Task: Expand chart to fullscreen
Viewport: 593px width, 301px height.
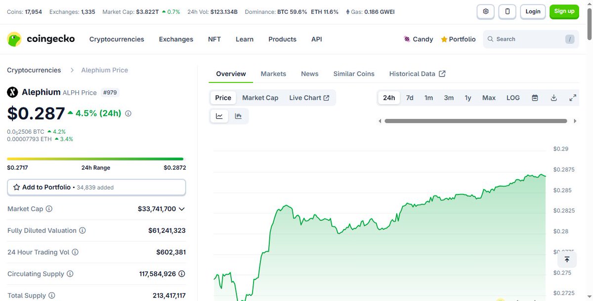Action: (573, 98)
